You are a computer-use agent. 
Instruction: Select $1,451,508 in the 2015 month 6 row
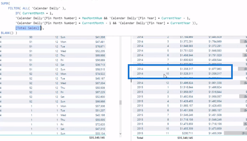click(187, 110)
